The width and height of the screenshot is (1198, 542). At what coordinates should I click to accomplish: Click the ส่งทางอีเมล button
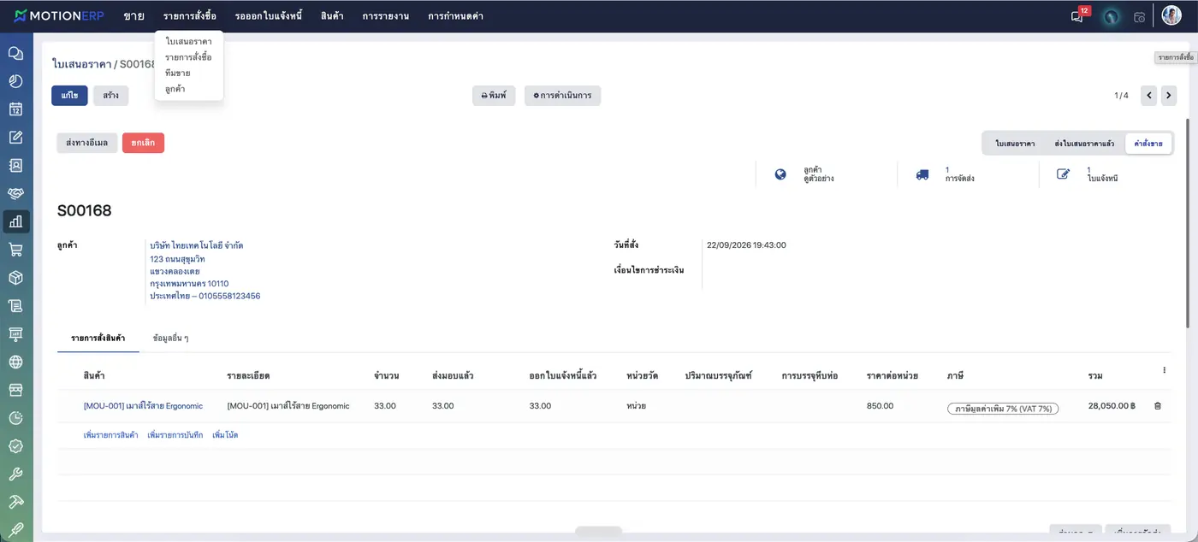(x=86, y=143)
